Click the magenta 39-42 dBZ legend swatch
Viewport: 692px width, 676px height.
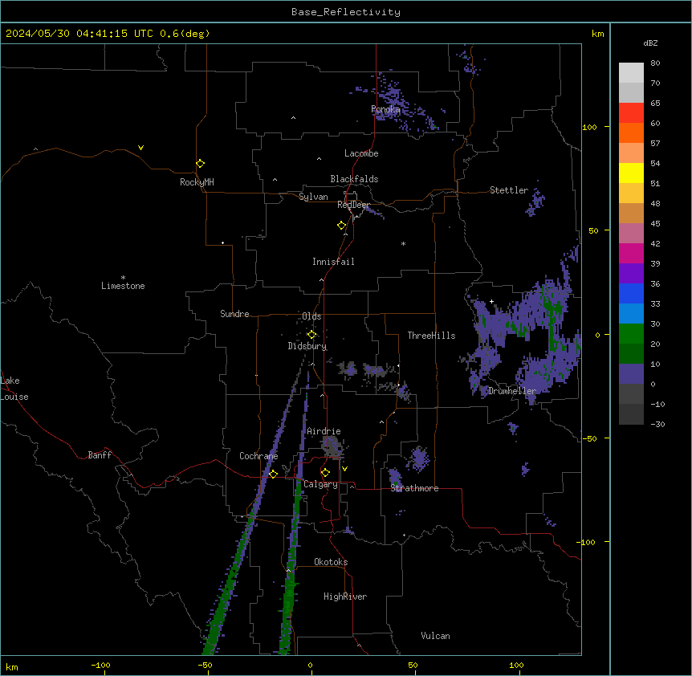click(631, 253)
